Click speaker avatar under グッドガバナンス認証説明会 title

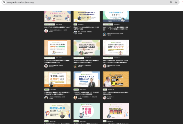tap(76, 98)
